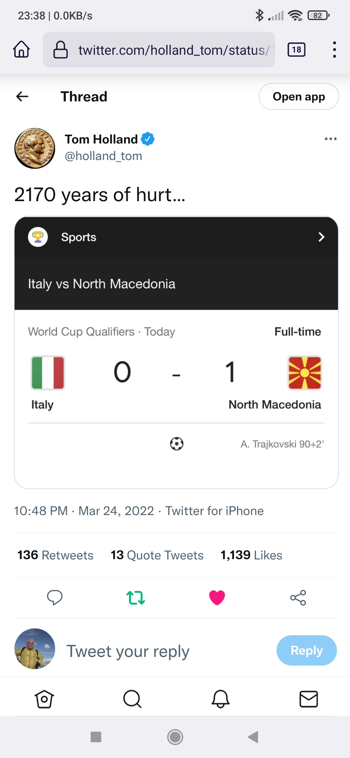The image size is (350, 758).
Task: Toggle the green retweet icon
Action: (x=135, y=597)
